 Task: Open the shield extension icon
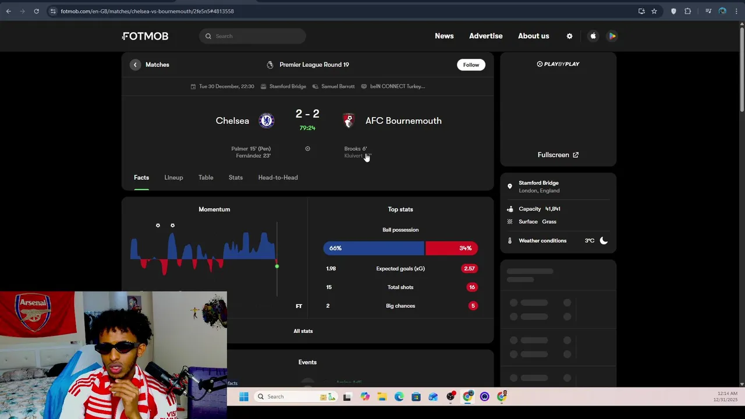(673, 11)
